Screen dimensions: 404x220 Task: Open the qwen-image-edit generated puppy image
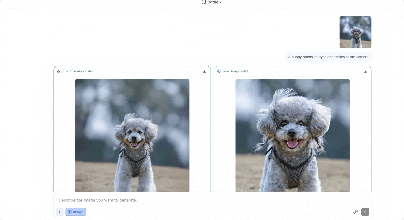click(293, 135)
